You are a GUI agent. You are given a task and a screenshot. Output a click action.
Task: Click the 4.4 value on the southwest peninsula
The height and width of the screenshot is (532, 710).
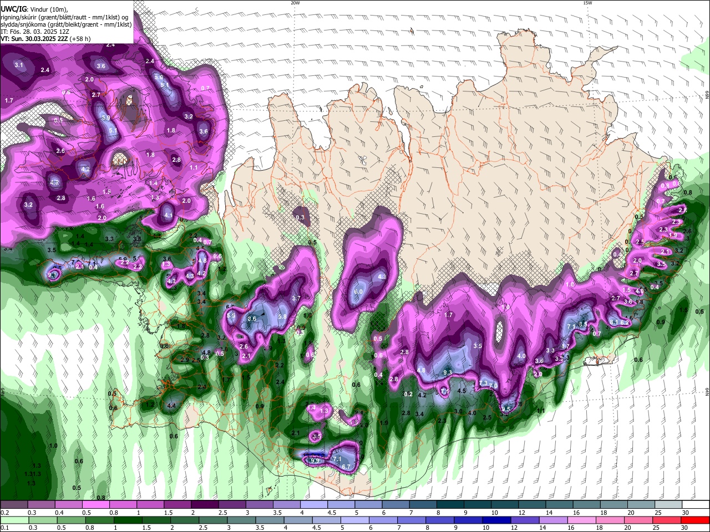(171, 406)
